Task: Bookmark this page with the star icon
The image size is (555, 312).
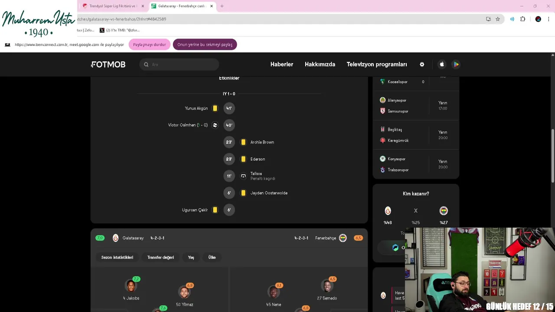Action: (x=498, y=19)
